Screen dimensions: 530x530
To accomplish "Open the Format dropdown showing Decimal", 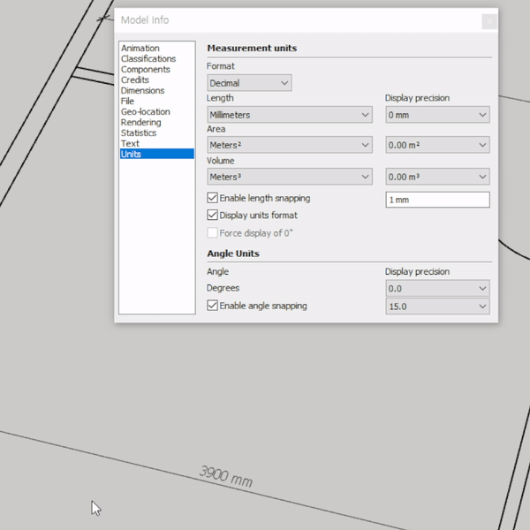I will click(249, 83).
